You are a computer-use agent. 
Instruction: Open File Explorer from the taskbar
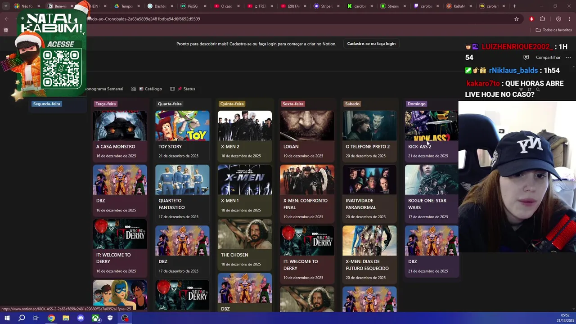pyautogui.click(x=66, y=318)
